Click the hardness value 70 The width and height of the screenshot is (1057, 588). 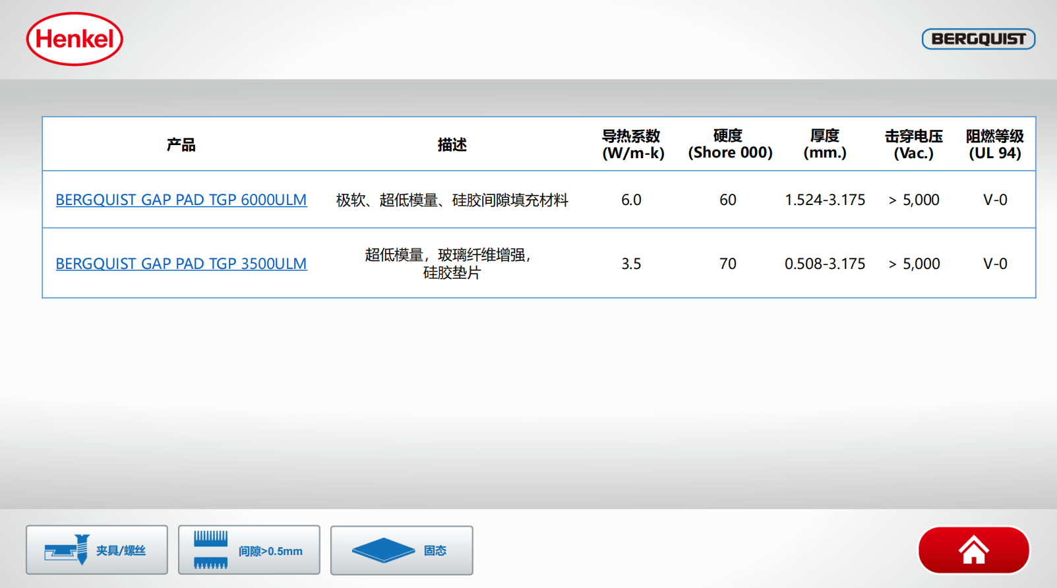click(x=728, y=264)
